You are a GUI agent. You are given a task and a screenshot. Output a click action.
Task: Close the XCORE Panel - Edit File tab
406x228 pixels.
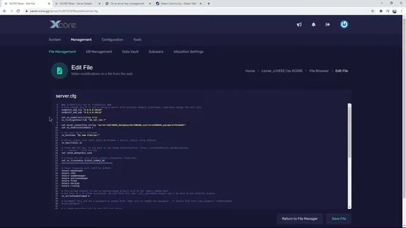click(x=49, y=4)
